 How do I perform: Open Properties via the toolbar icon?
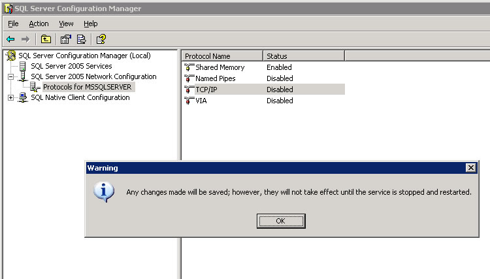tap(65, 39)
